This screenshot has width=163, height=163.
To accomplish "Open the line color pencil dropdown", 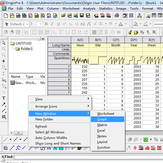I will [150, 24].
